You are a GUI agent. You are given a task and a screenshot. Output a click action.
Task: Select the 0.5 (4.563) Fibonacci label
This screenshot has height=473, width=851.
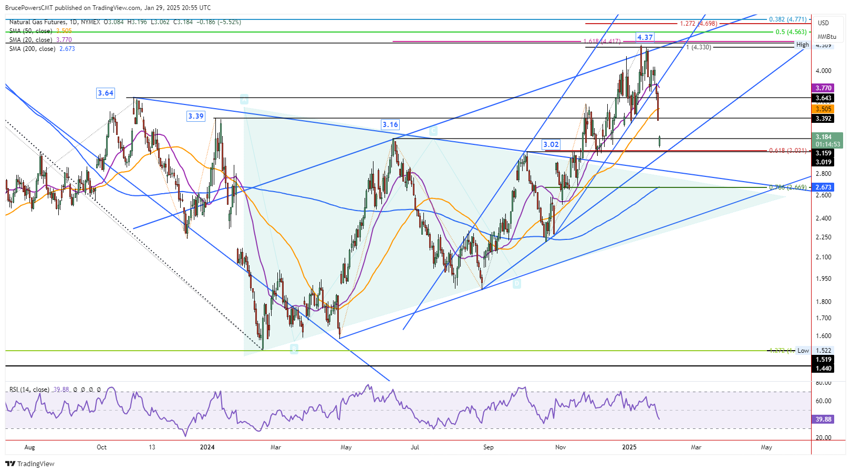click(791, 32)
